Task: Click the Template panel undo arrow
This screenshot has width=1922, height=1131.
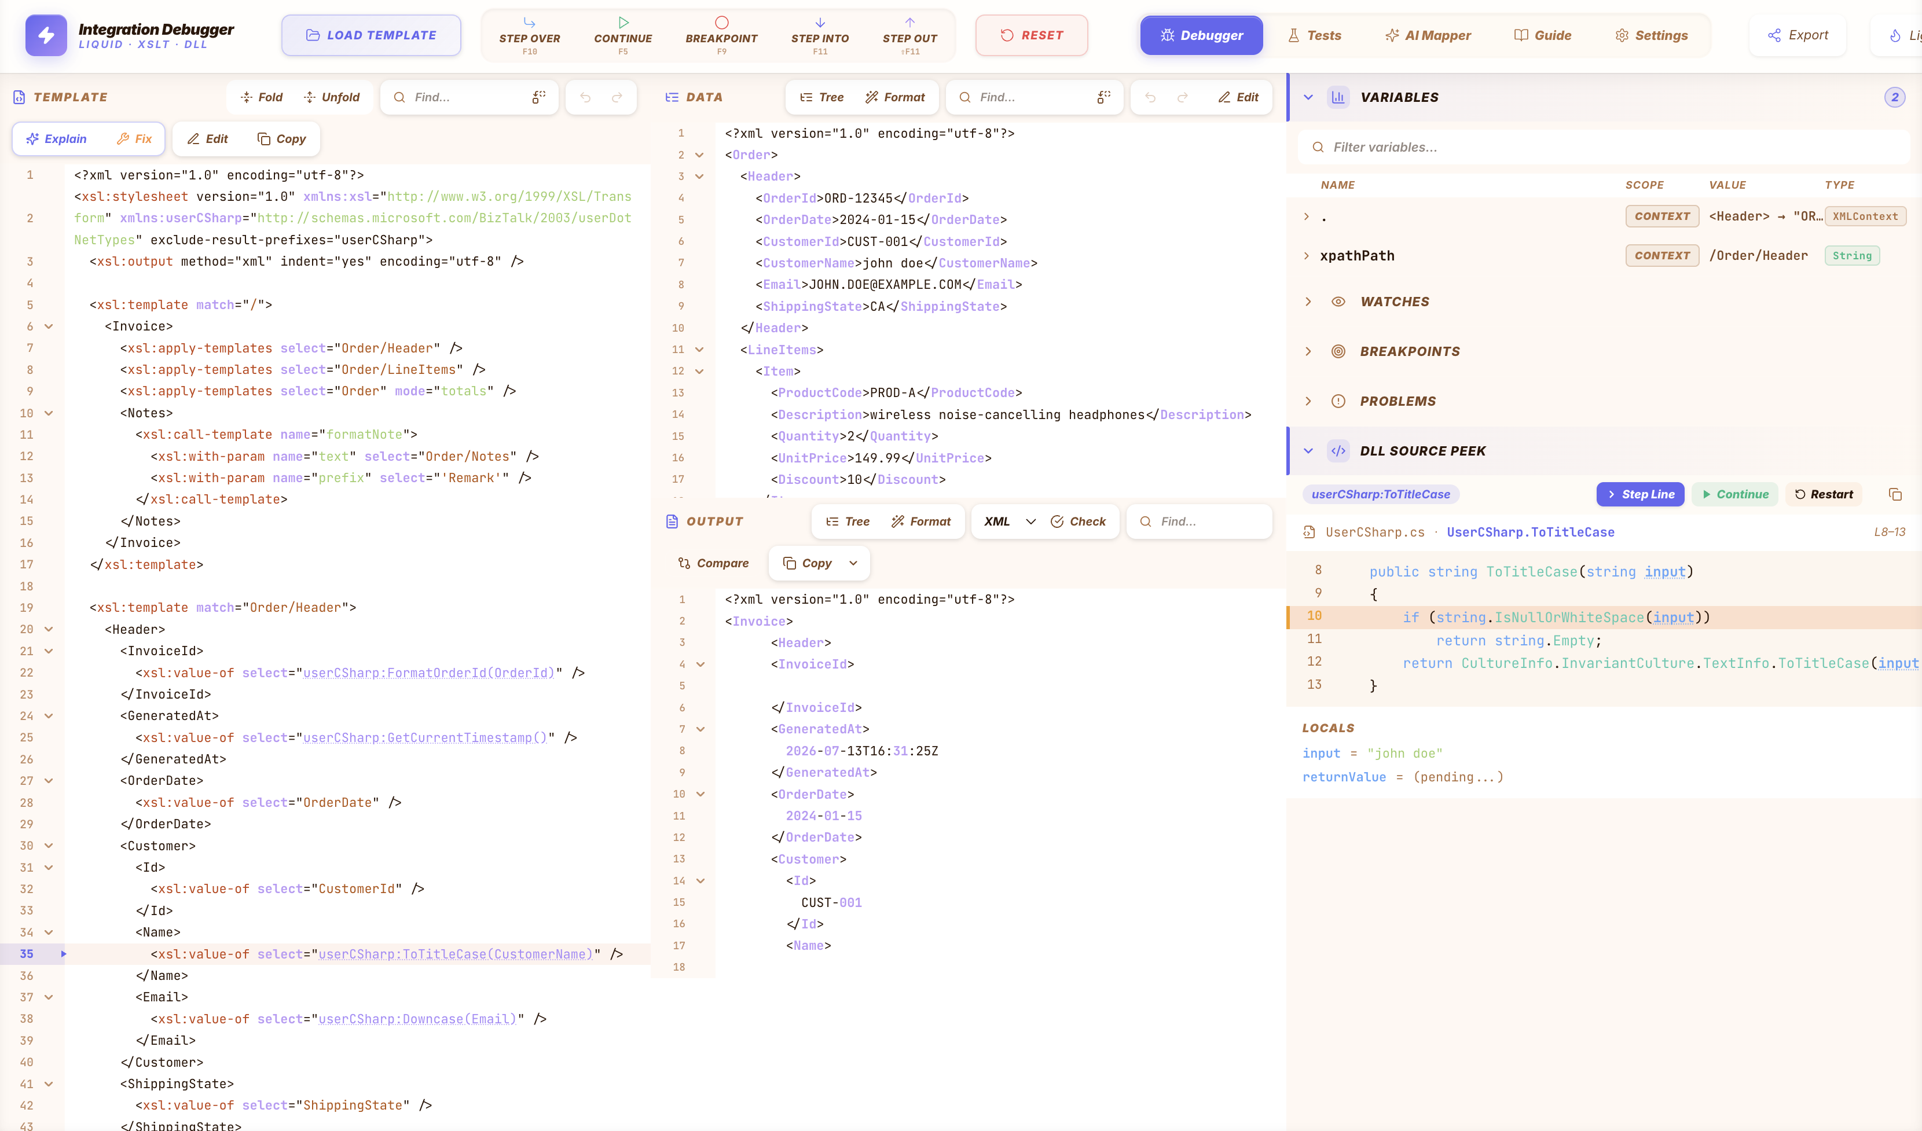Action: click(x=585, y=97)
